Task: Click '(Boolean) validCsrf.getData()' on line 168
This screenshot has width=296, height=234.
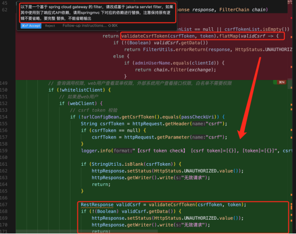Action: tap(134, 212)
